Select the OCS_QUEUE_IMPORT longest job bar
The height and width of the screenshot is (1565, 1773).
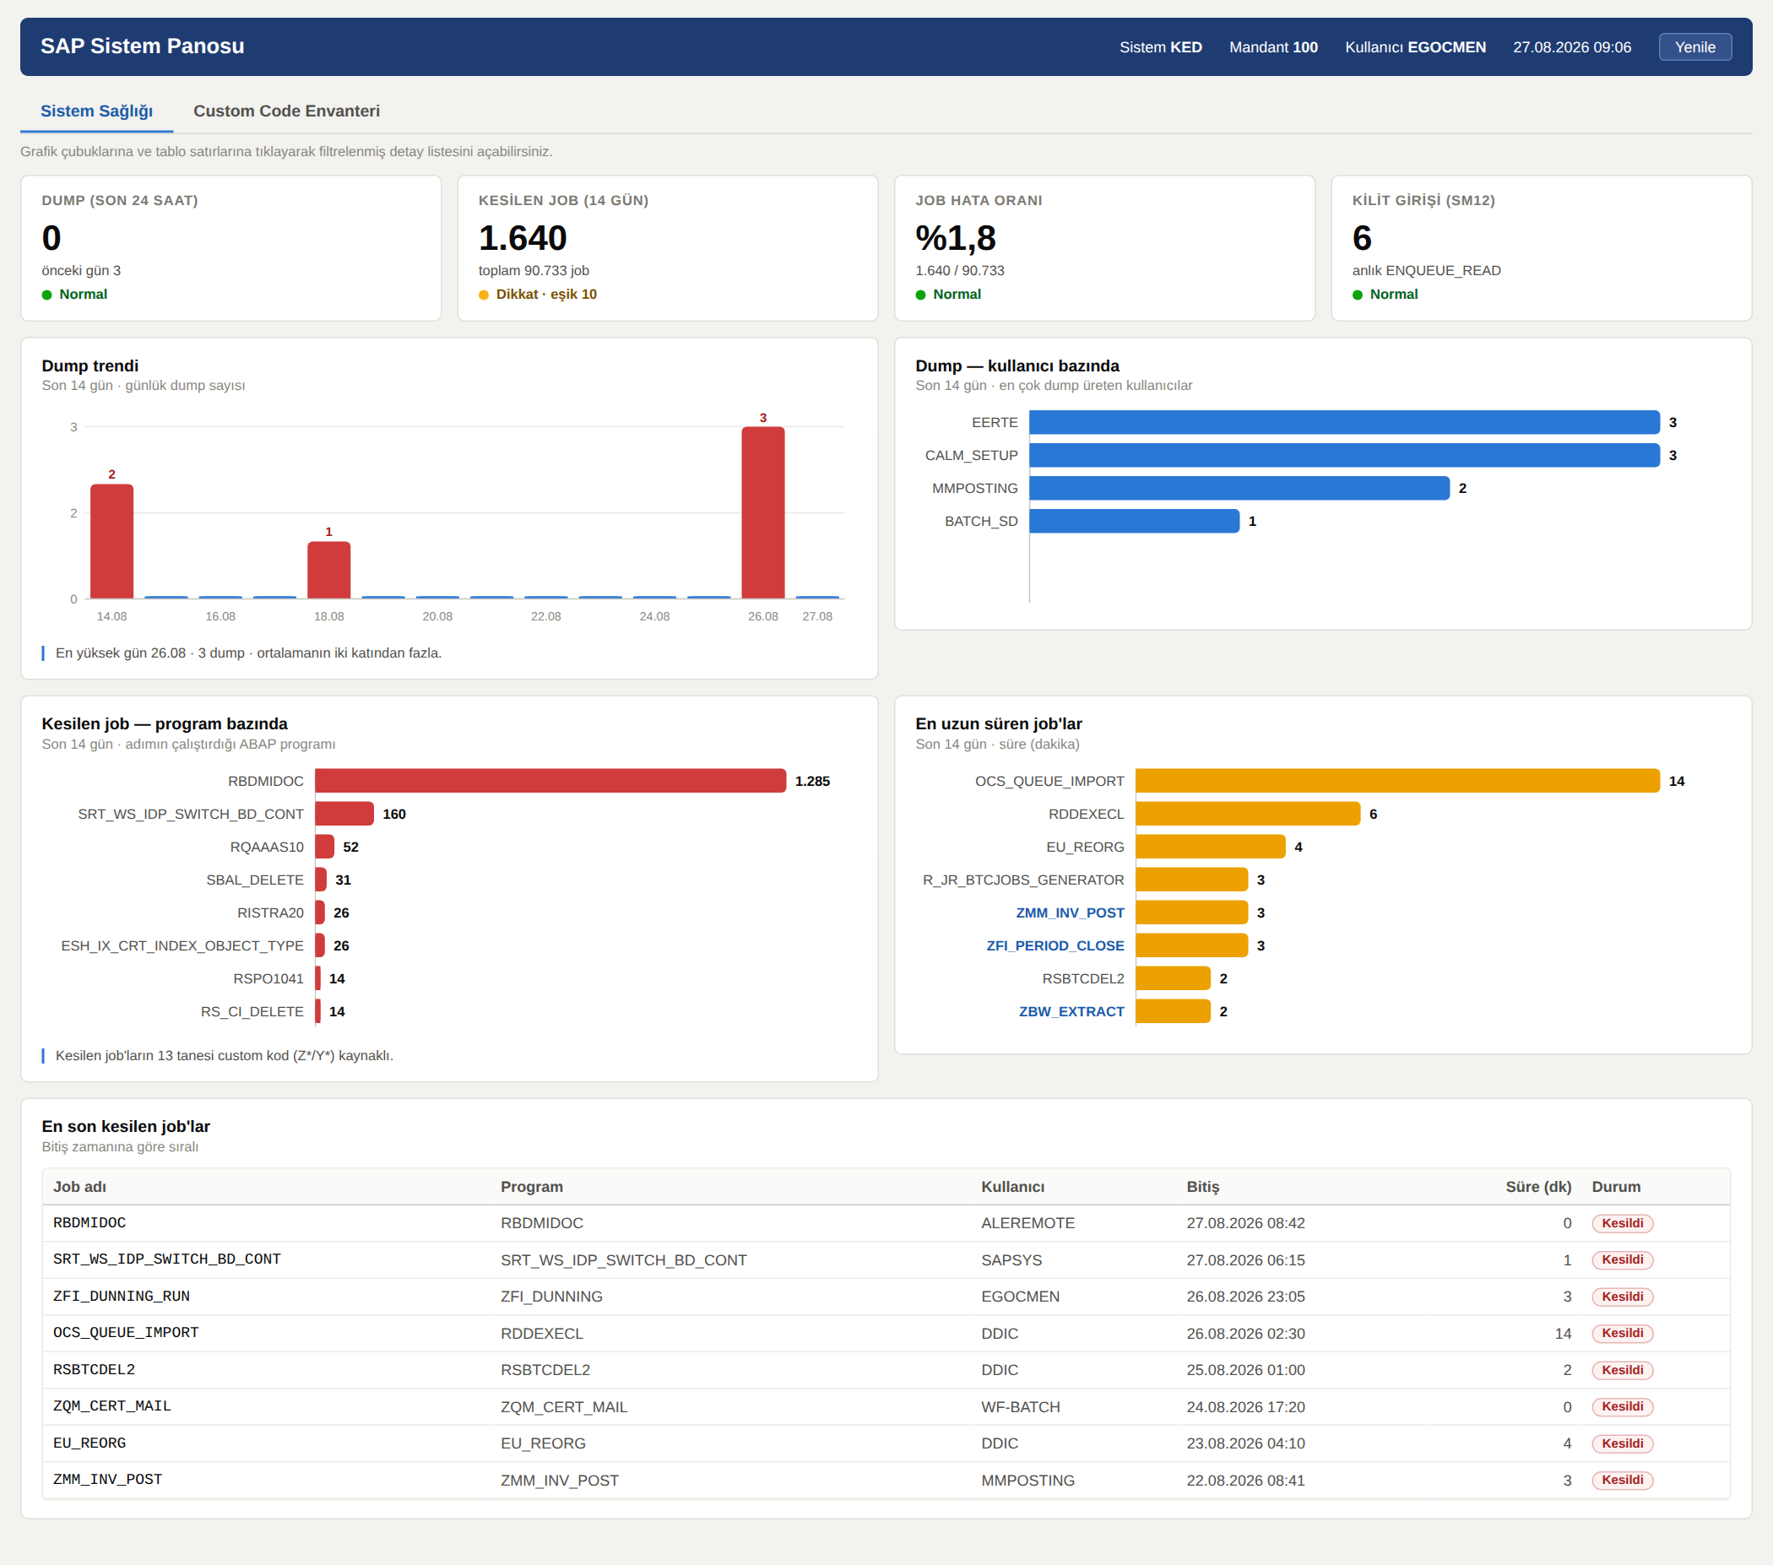1397,780
